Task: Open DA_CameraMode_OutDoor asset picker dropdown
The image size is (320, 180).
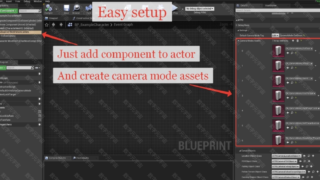Action: (x=299, y=48)
